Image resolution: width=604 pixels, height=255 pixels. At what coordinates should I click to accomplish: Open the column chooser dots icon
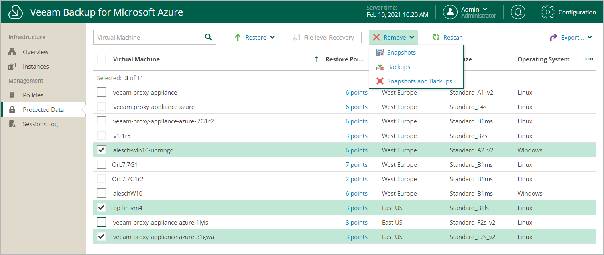coord(588,59)
